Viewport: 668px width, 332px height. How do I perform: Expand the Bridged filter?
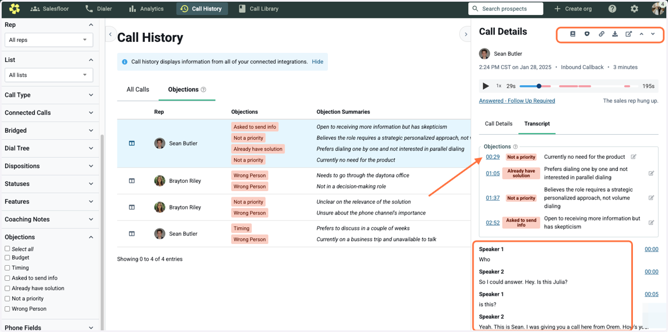click(49, 130)
